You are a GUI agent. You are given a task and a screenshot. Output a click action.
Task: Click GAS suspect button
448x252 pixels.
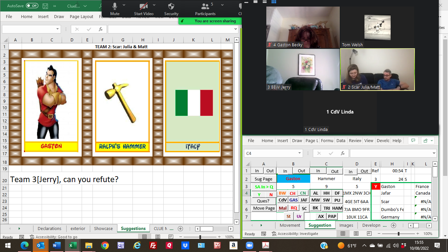point(294,200)
